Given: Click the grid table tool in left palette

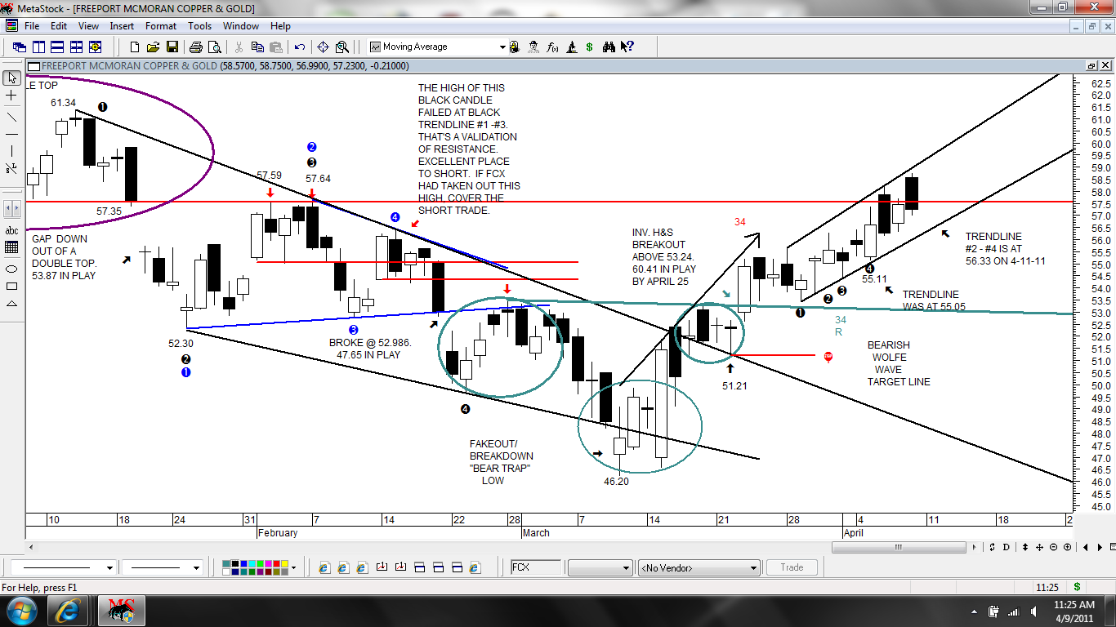Looking at the screenshot, I should tap(12, 248).
